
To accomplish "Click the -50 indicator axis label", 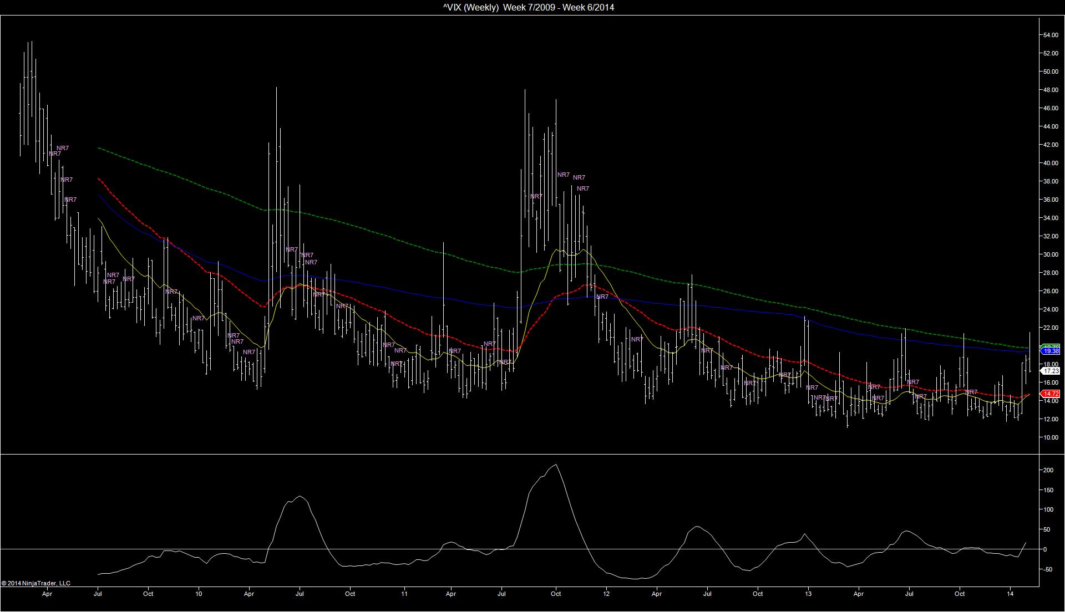I will click(1048, 569).
